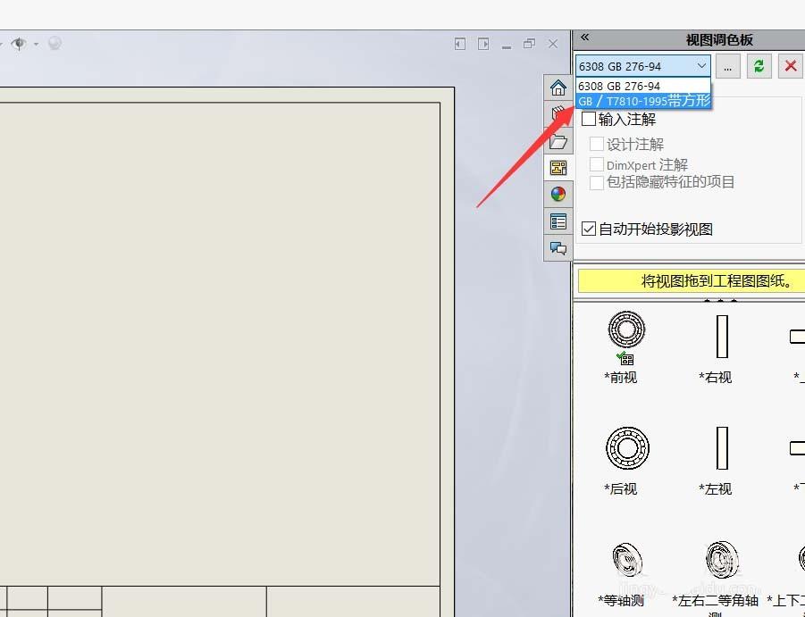
Task: Uncheck 自动开始投影视图
Action: (x=588, y=229)
